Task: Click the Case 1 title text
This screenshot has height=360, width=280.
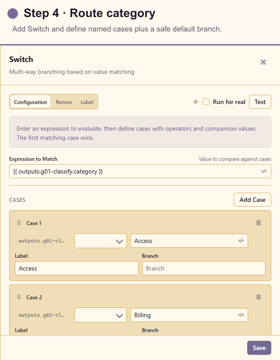Action: [x=34, y=223]
